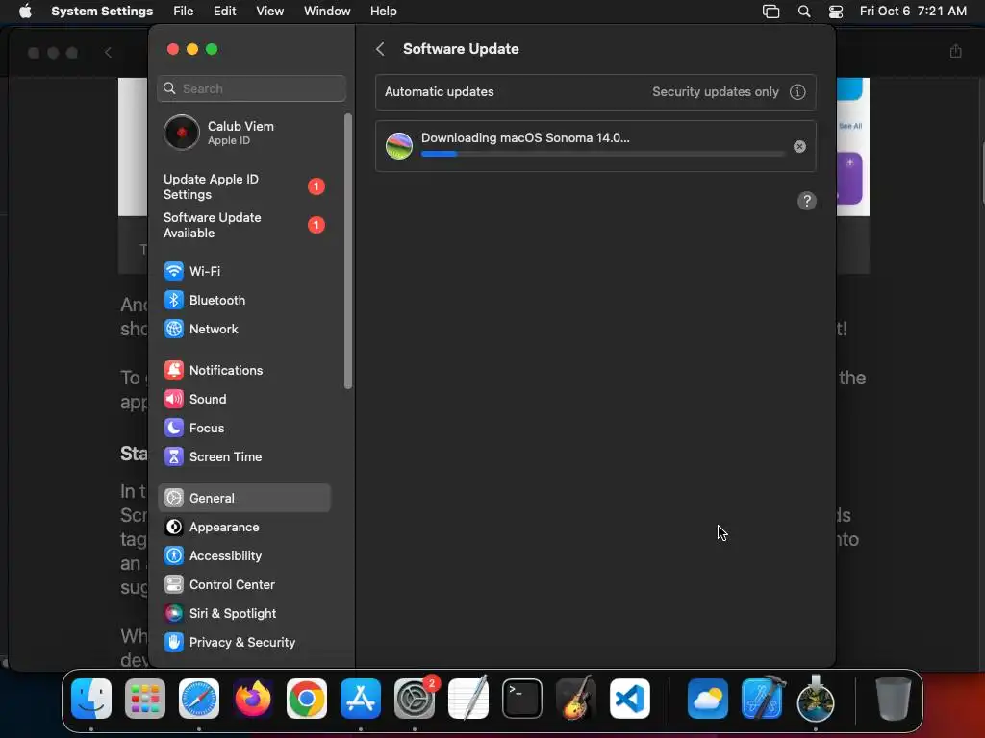985x738 pixels.
Task: Open Control Center from menu bar
Action: coord(836,12)
